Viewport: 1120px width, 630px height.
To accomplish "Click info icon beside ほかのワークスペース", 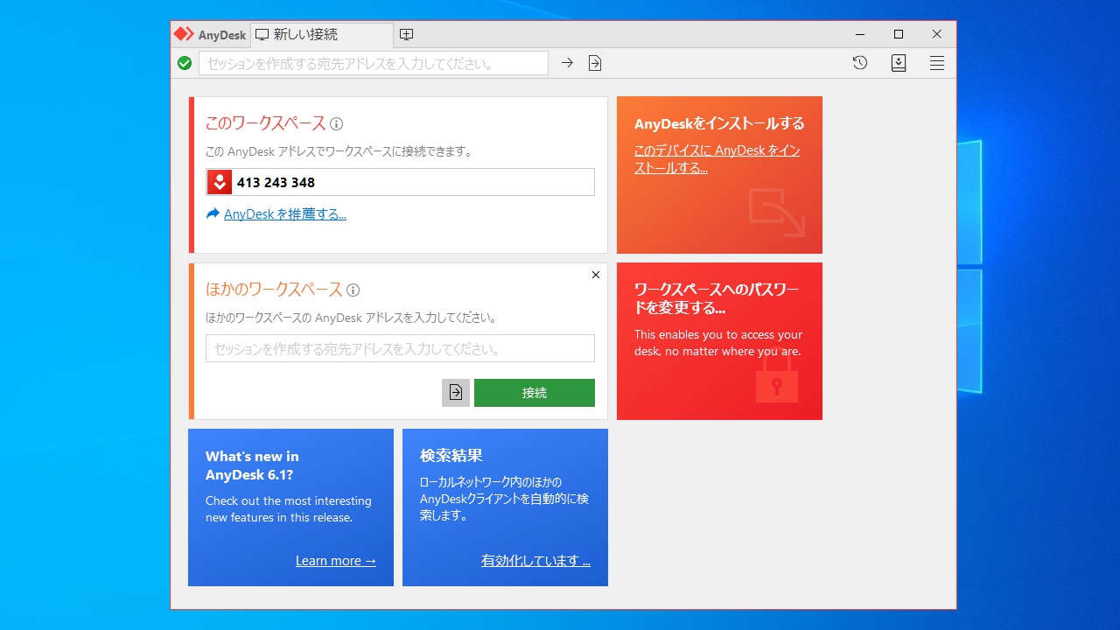I will click(353, 290).
